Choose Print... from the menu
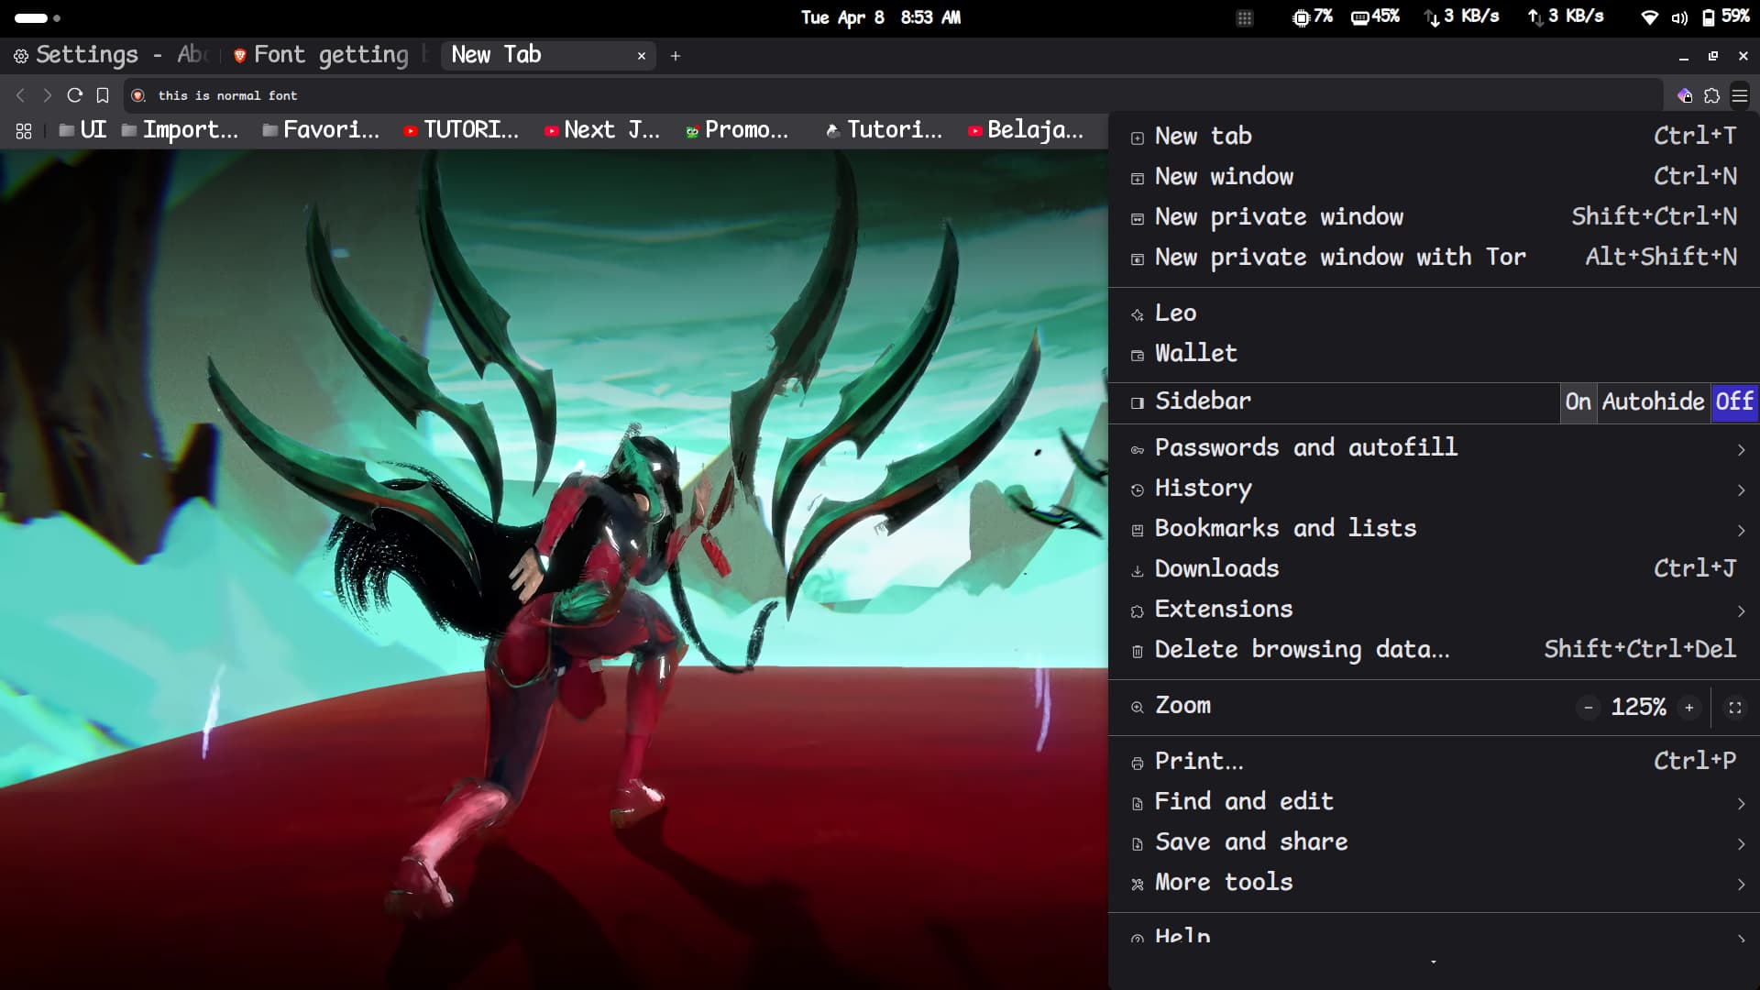The height and width of the screenshot is (990, 1760). pos(1434,762)
